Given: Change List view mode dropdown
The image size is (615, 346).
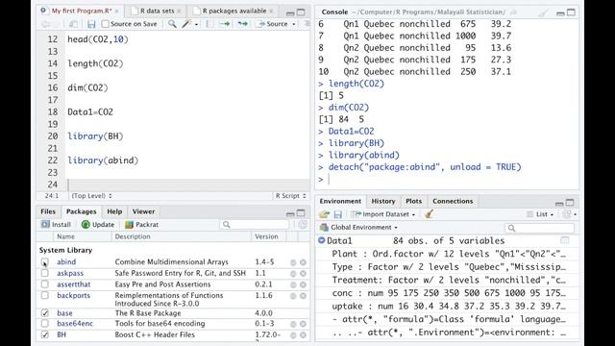Looking at the screenshot, I should 540,214.
